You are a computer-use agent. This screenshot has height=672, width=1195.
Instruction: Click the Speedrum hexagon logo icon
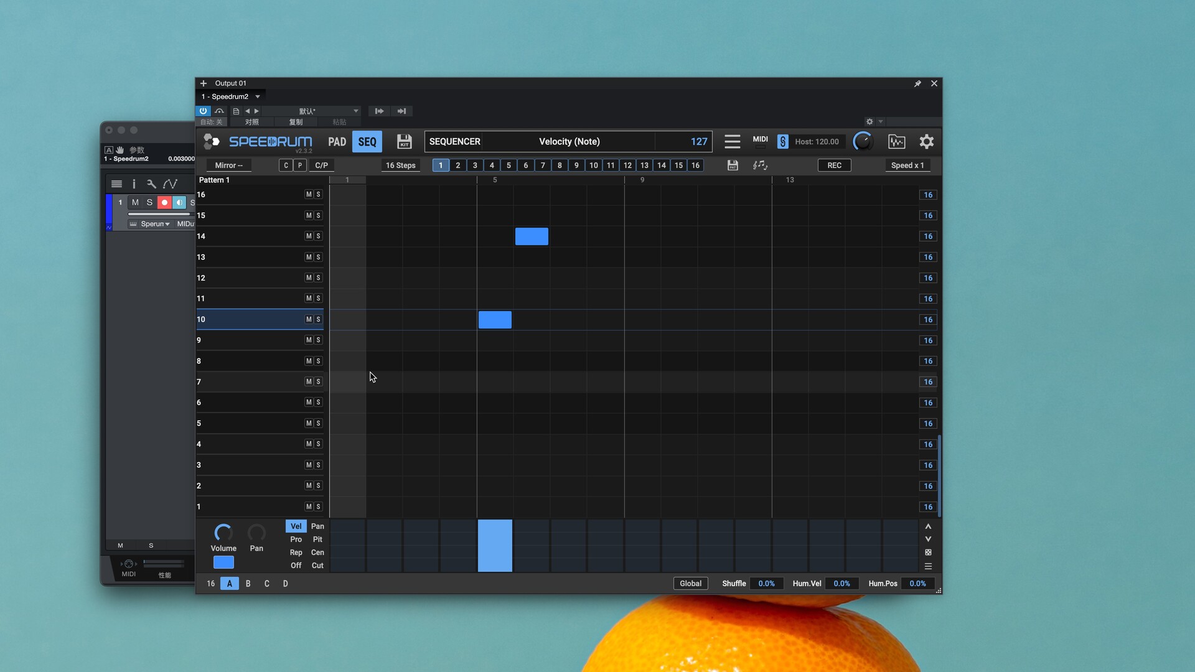212,142
